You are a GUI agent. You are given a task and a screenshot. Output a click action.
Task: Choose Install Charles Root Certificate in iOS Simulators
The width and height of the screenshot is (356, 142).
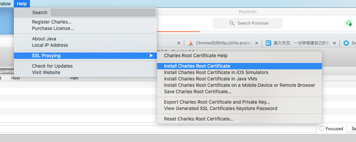point(216,72)
